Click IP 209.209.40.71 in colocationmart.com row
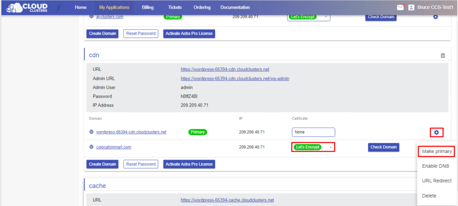The image size is (458, 206). [252, 147]
